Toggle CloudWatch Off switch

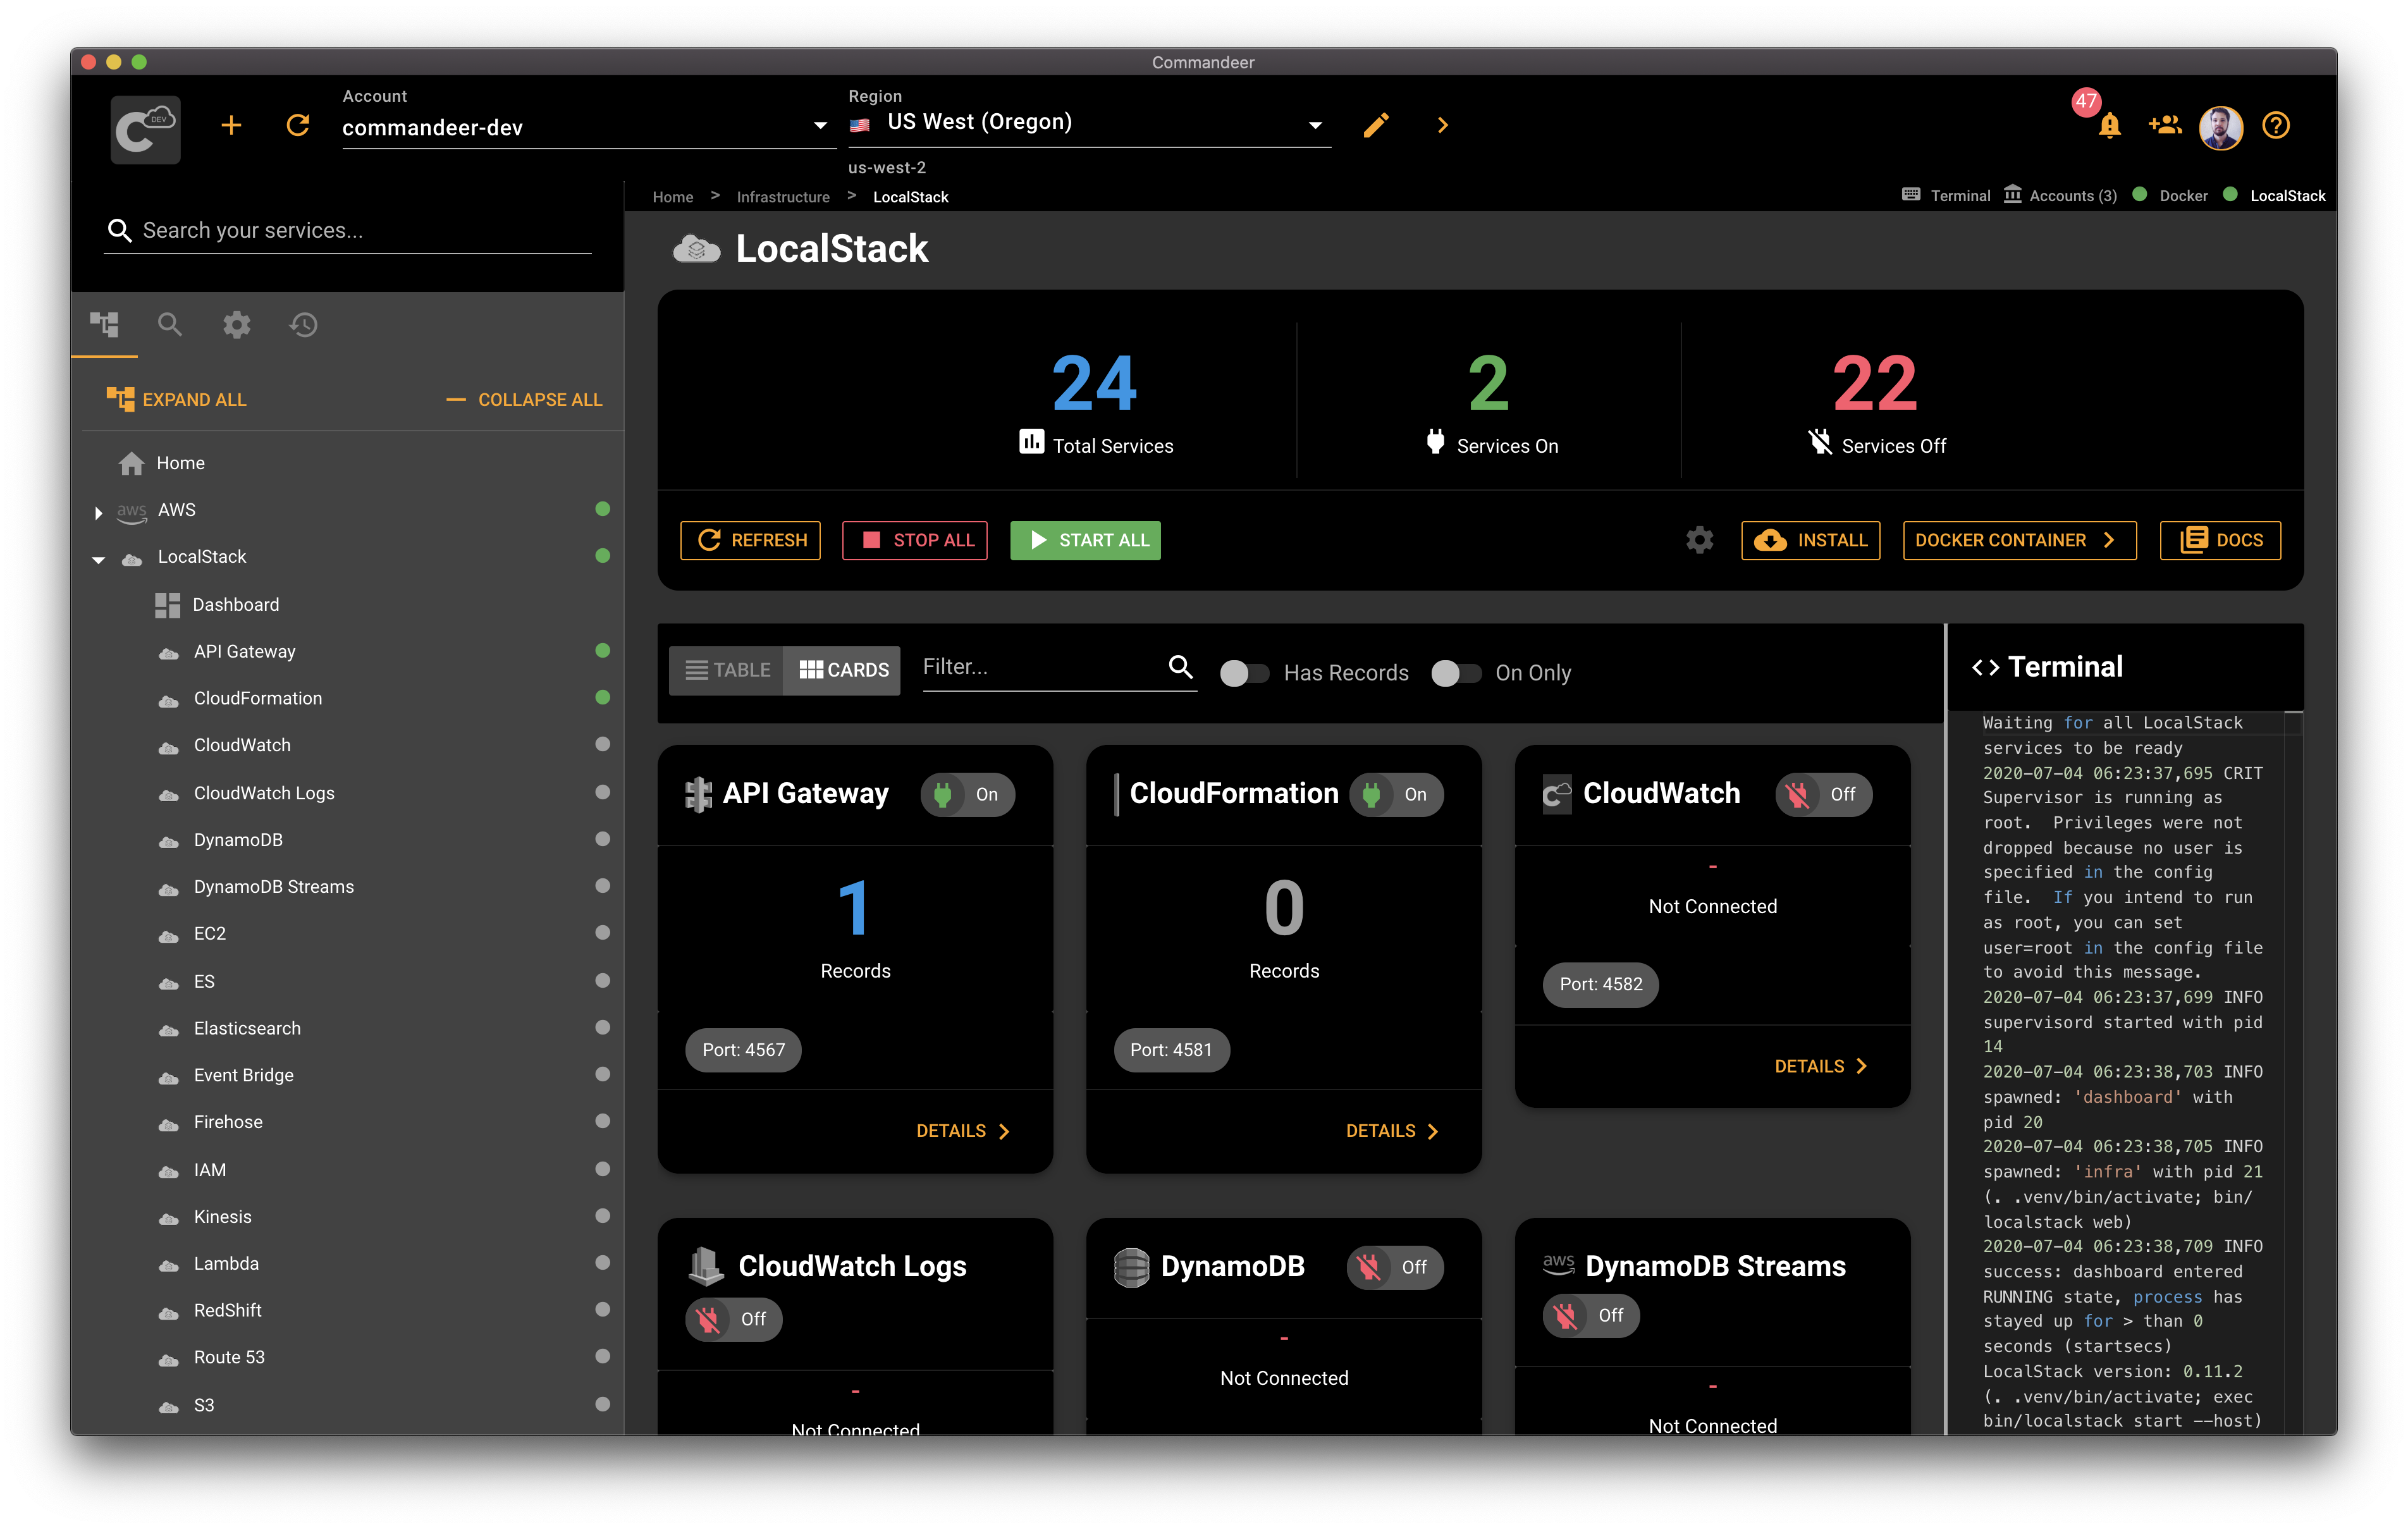1823,794
